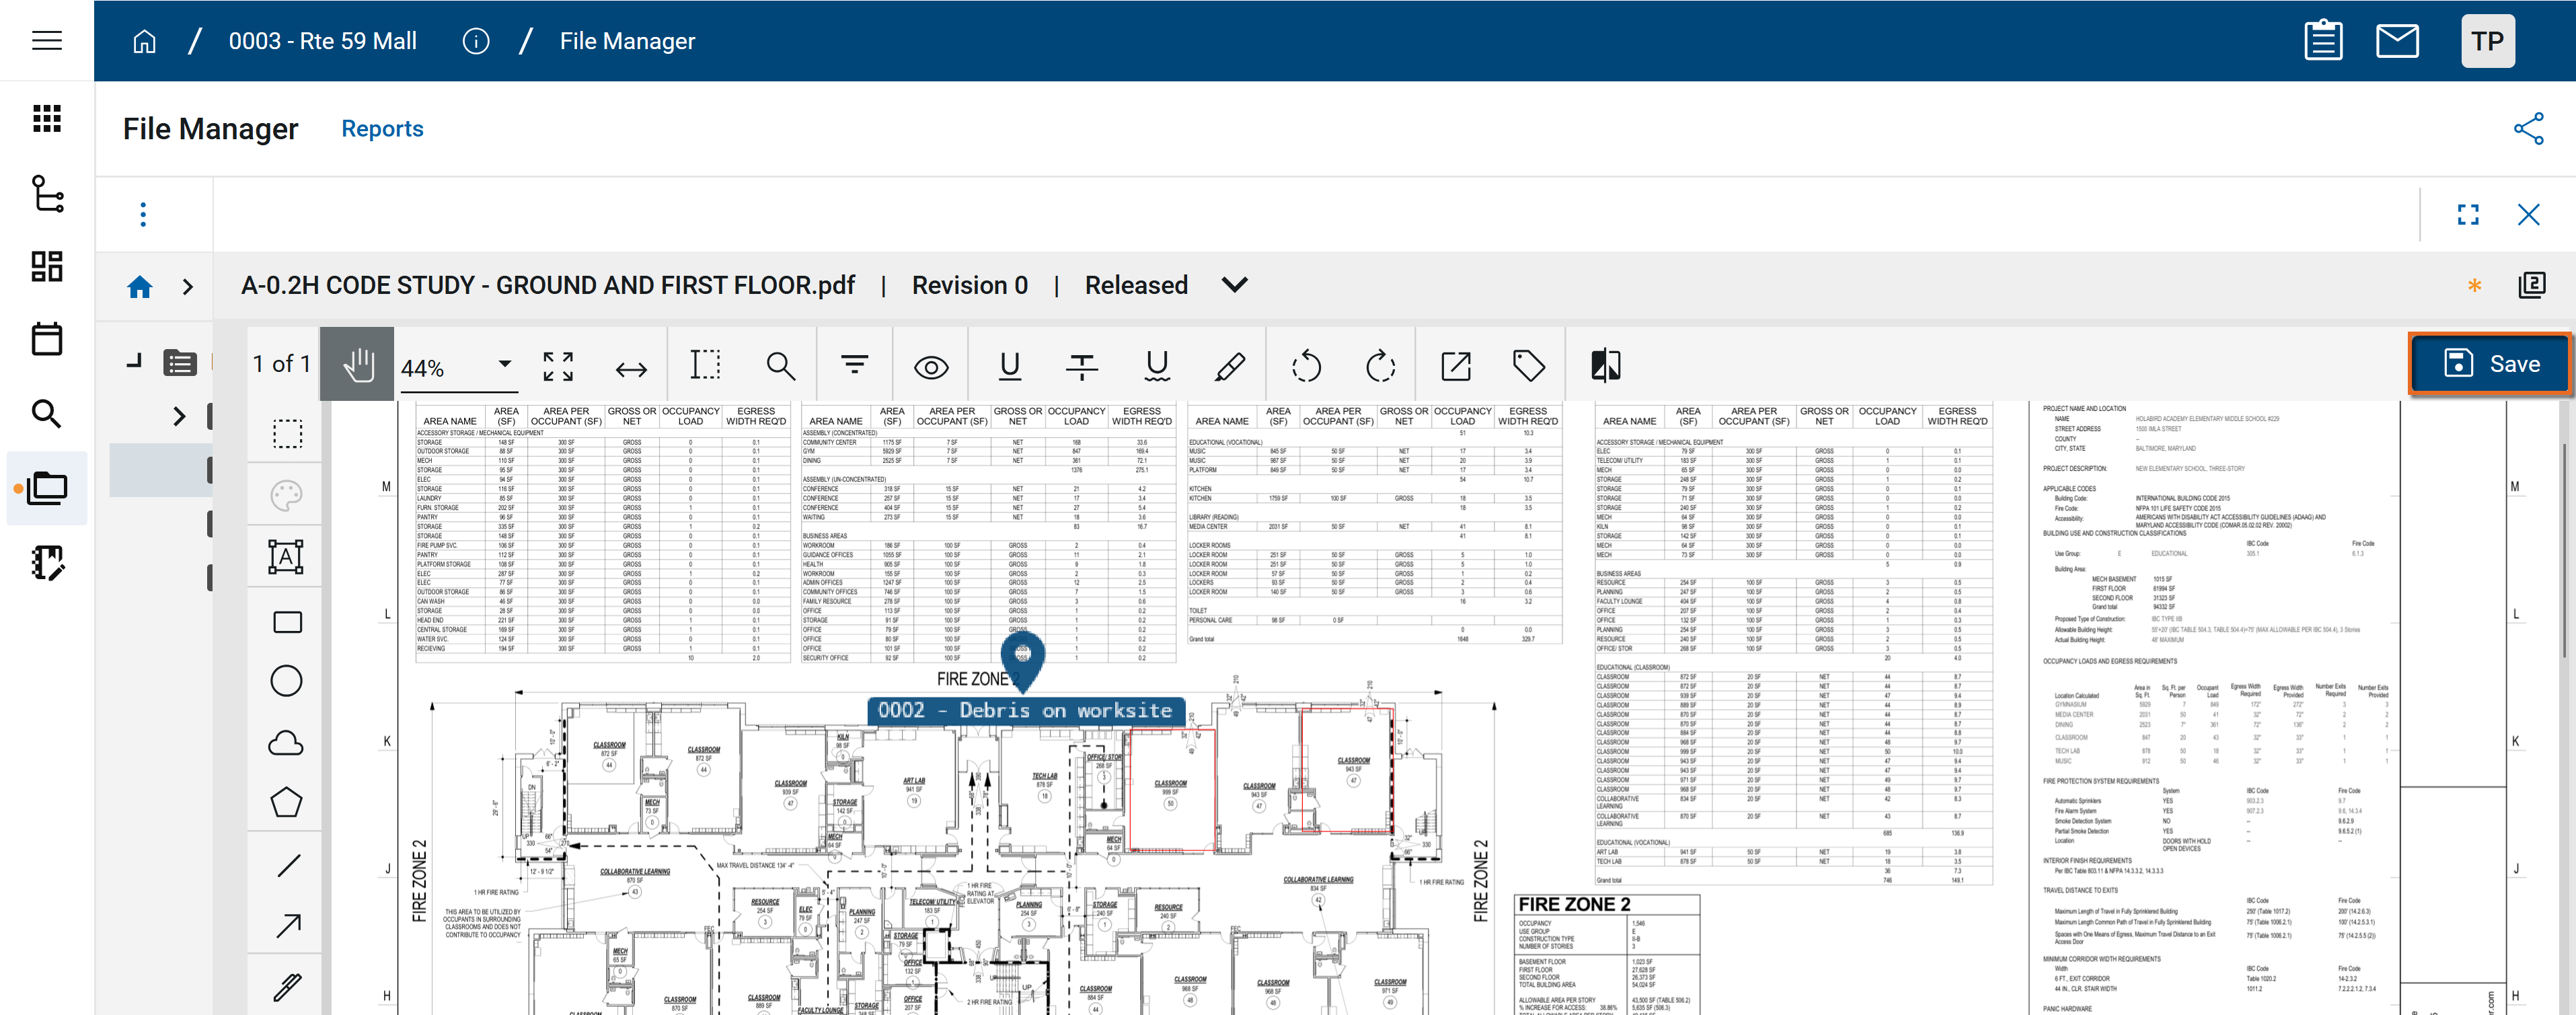Screen dimensions: 2576x1015
Task: Open the 44% zoom level dropdown
Action: (504, 365)
